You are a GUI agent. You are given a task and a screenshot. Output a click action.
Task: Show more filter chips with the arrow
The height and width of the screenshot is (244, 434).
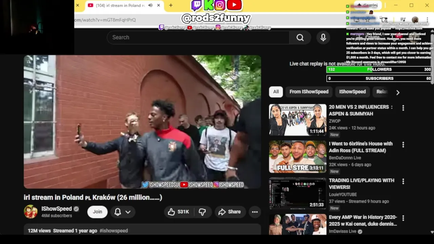click(398, 92)
